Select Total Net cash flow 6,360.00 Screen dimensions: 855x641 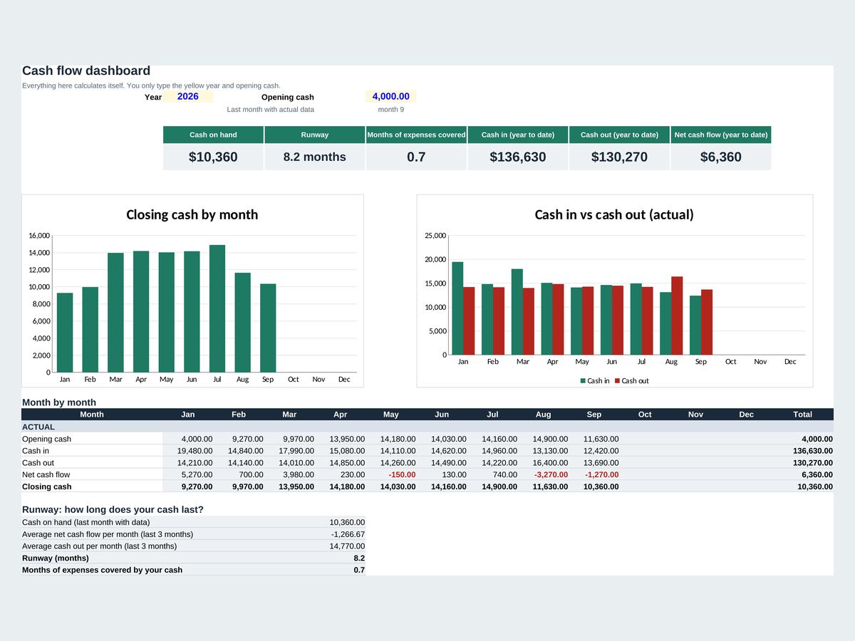click(x=802, y=474)
